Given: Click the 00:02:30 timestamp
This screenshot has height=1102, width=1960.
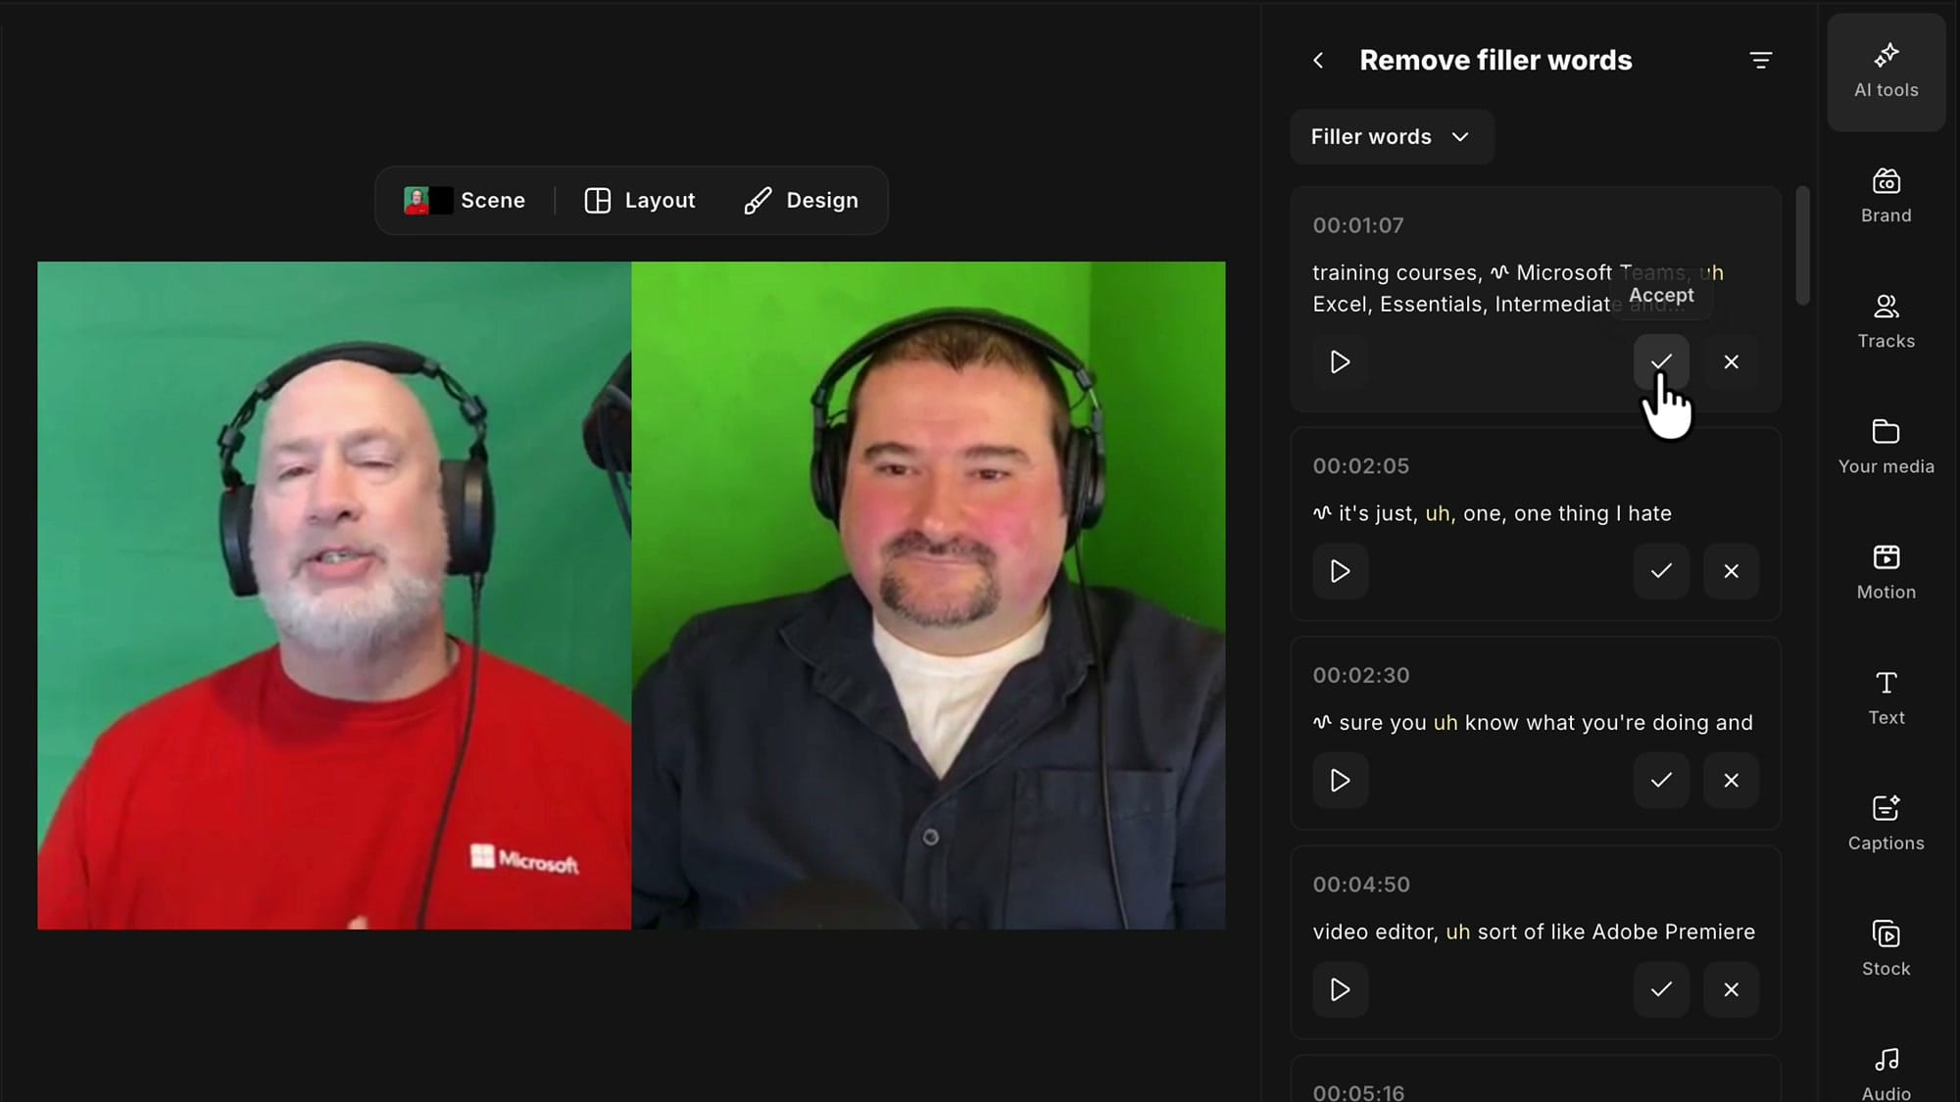Looking at the screenshot, I should coord(1361,676).
